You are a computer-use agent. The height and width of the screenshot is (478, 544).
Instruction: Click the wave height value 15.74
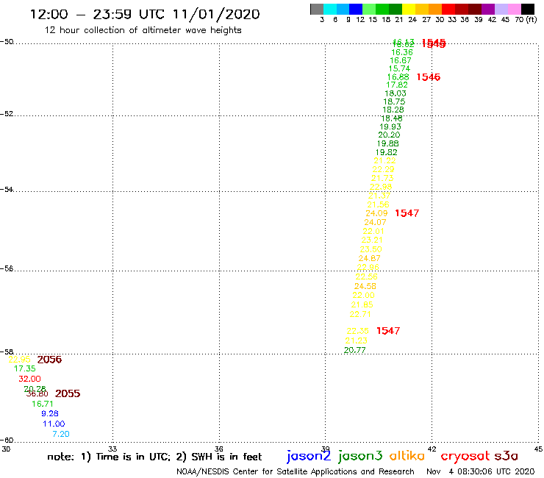(399, 68)
